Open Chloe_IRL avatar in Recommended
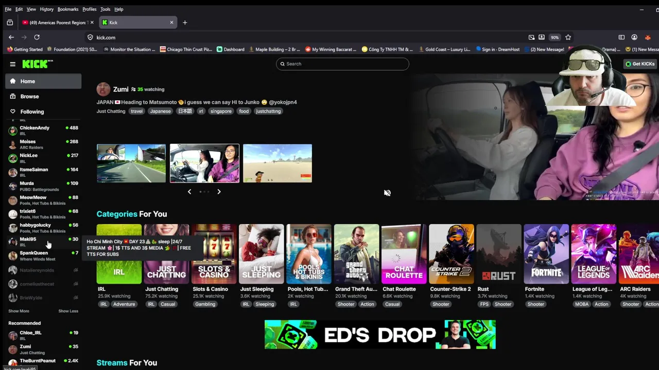 (x=13, y=336)
